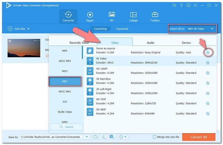The height and width of the screenshot is (145, 223).
Task: Toggle the lightning acceleration icon
Action: [x=103, y=137]
